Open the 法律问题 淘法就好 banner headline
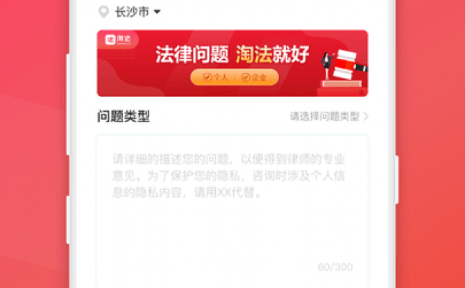Image resolution: width=465 pixels, height=288 pixels. pos(232,55)
